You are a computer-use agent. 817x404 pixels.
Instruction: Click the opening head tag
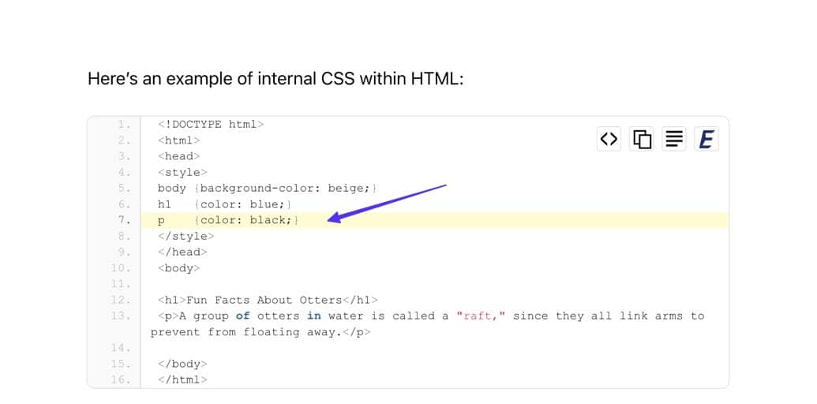[x=179, y=156]
